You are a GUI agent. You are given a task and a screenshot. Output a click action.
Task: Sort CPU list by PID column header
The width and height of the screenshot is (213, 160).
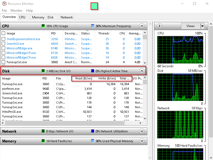point(56,33)
